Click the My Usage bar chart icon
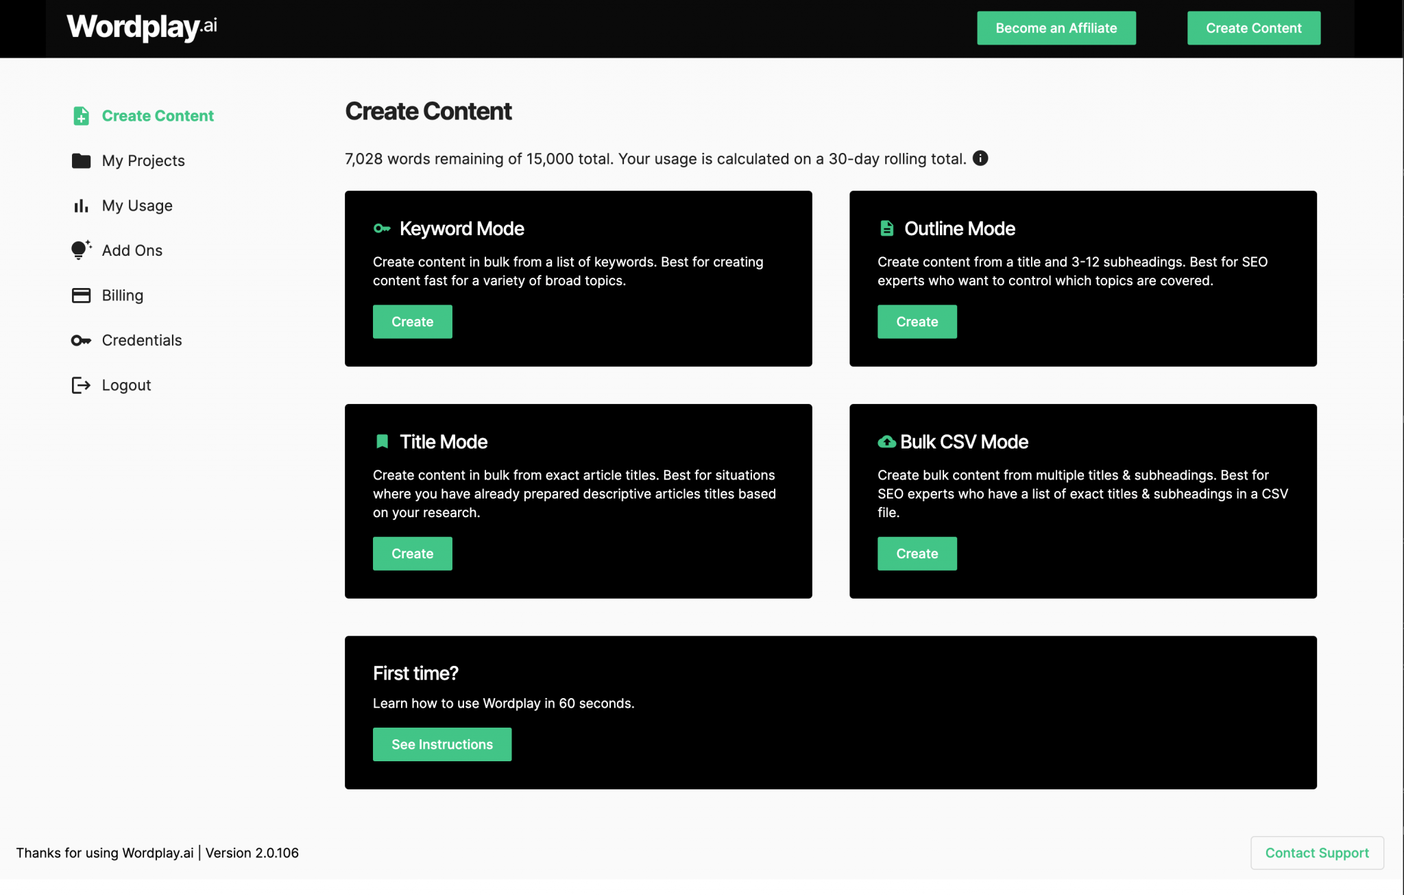 click(81, 206)
